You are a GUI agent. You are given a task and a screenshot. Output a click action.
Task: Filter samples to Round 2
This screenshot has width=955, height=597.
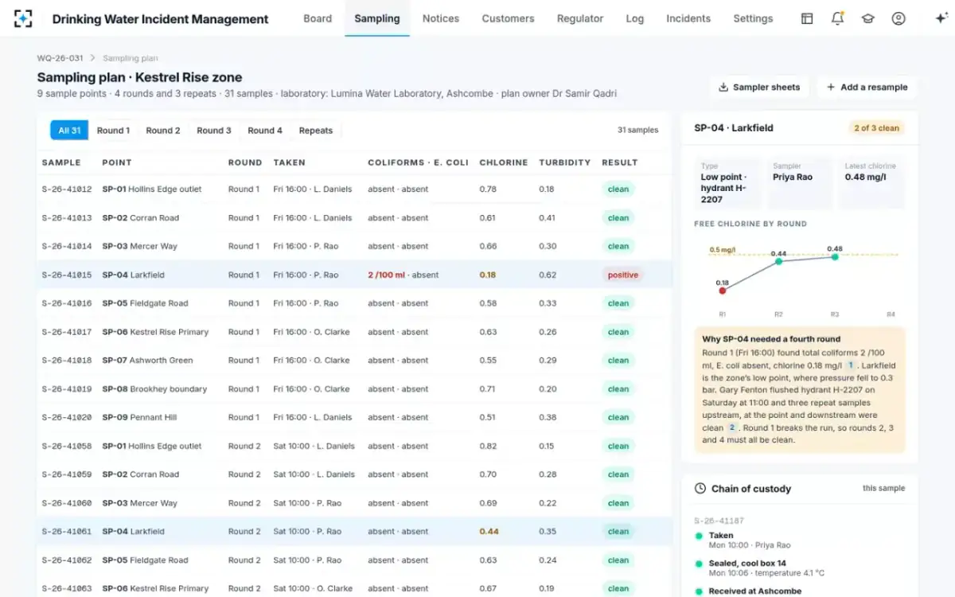(x=163, y=131)
